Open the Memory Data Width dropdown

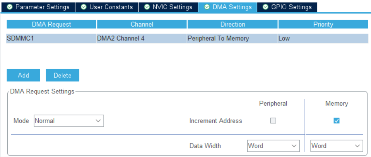pyautogui.click(x=337, y=146)
